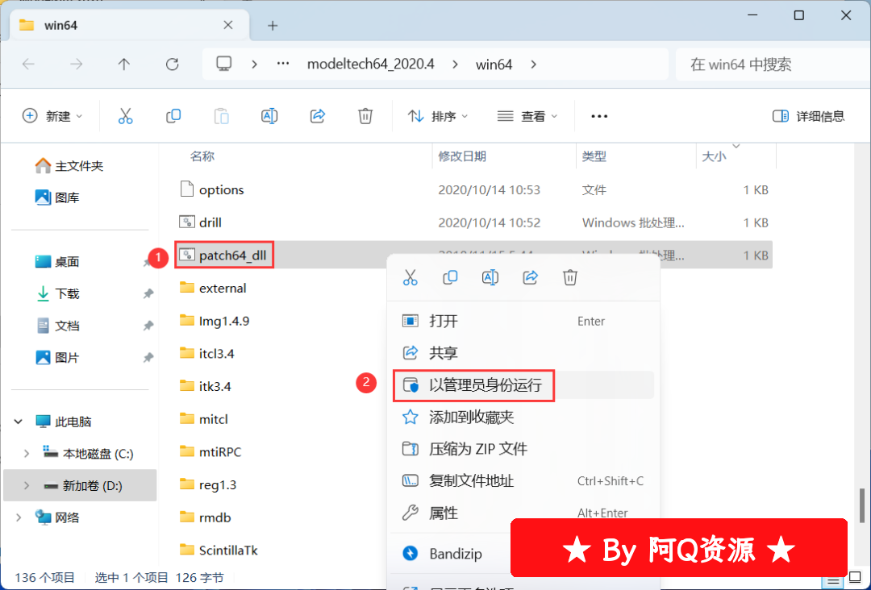Choose 压缩为 ZIP 文件 from the context menu

(x=477, y=449)
